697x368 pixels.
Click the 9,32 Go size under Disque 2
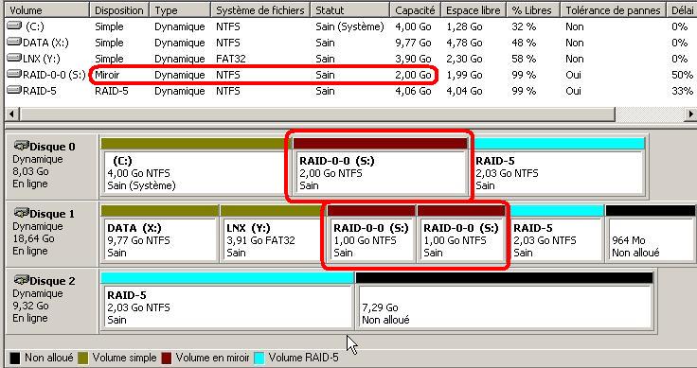click(30, 306)
